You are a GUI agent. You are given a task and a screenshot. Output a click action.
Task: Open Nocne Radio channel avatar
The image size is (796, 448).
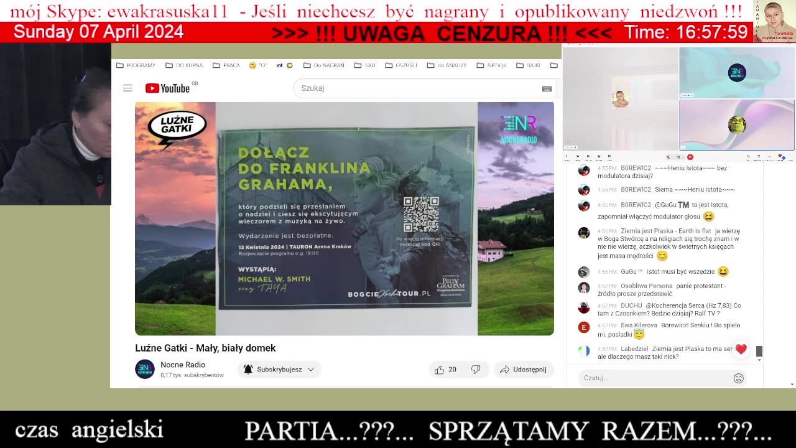pyautogui.click(x=145, y=369)
